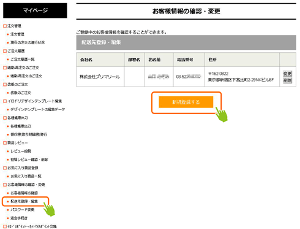Viewport: 300px width, 229px height.
Task: Open デザインテンプレートの編集データ link
Action: [38, 109]
